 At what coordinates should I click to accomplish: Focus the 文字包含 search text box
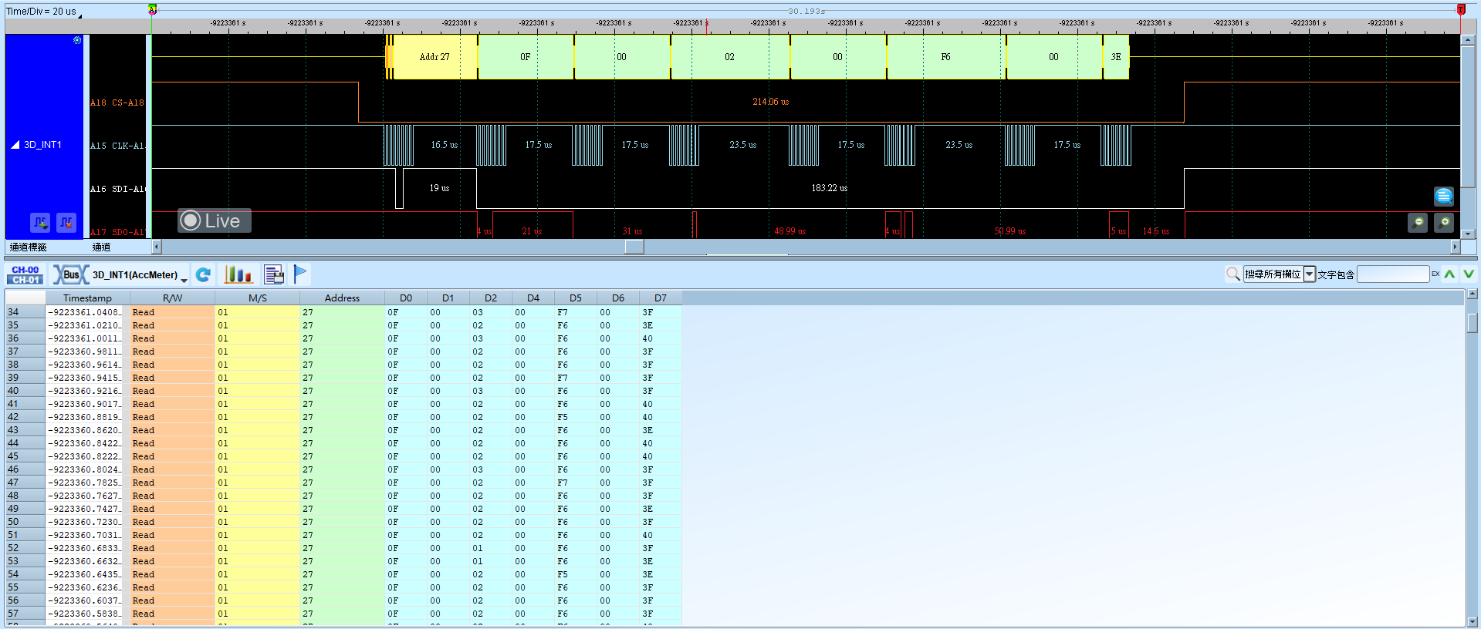point(1393,274)
